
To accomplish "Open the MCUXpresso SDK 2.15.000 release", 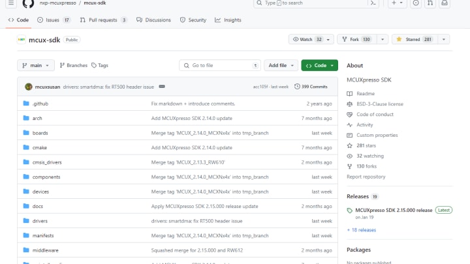I will pos(393,210).
